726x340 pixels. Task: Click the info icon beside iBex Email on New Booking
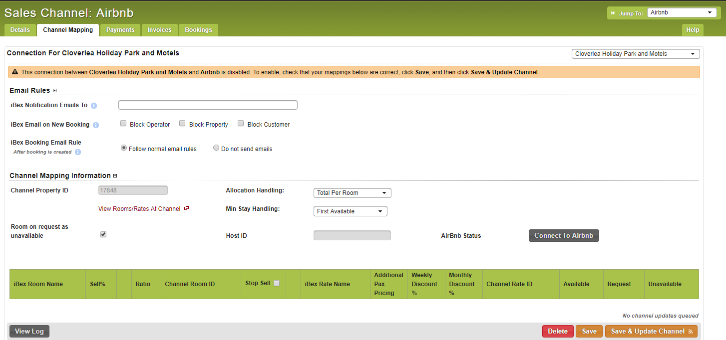(x=96, y=125)
